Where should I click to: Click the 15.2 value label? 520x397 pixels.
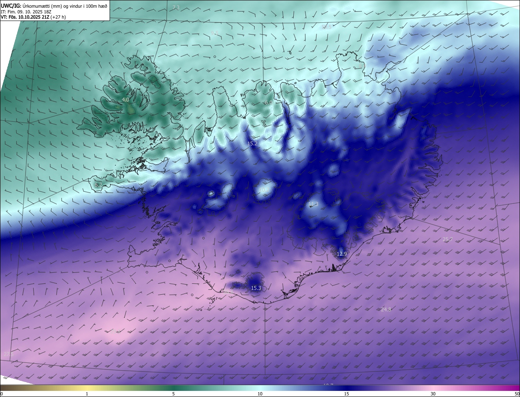pos(252,143)
